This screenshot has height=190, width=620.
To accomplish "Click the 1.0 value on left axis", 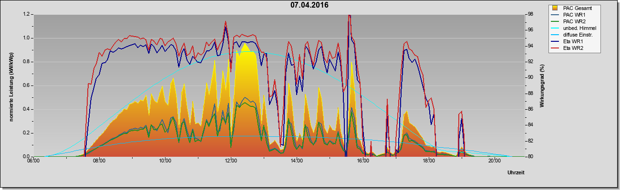I will 27,38.
